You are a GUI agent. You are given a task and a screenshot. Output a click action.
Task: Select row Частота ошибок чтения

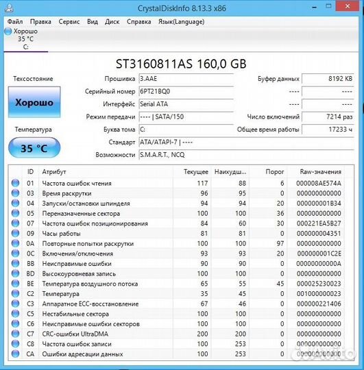tap(177, 183)
